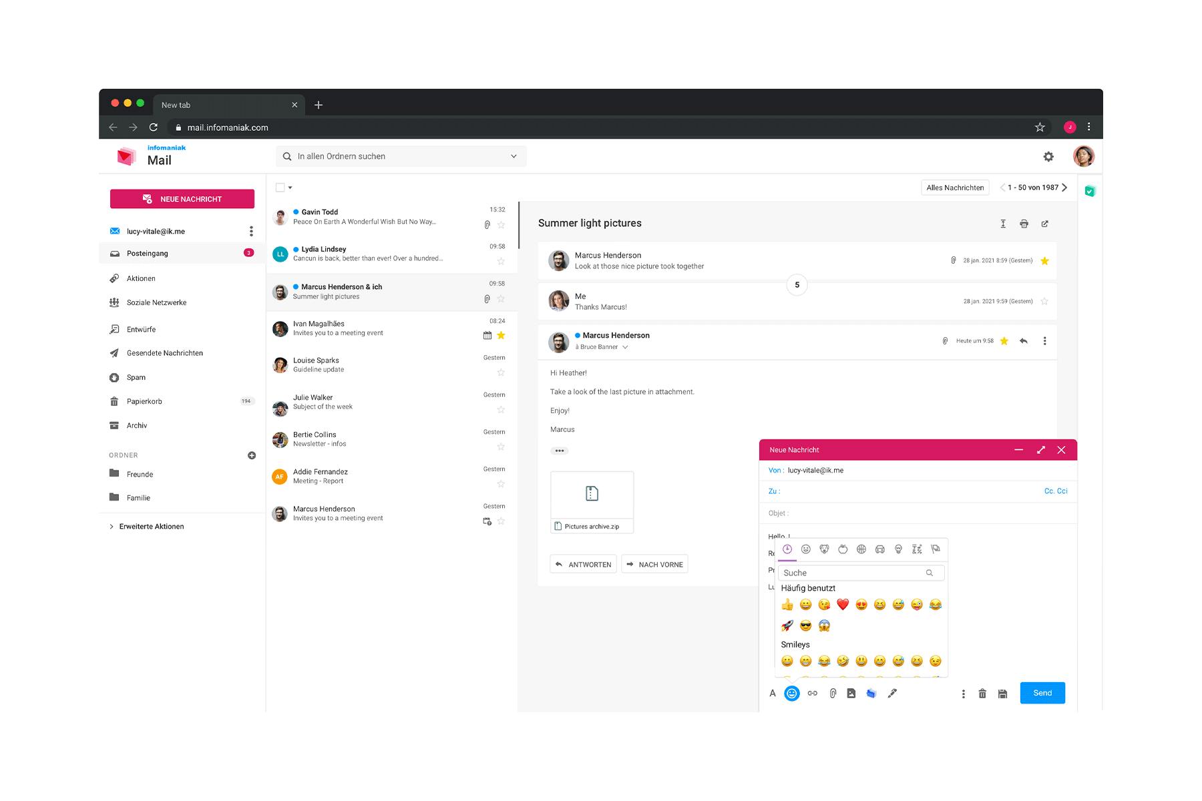
Task: Star the Lydia Lindsey email
Action: [x=501, y=261]
